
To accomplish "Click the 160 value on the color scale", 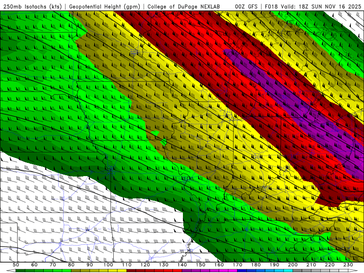I will click(219, 265).
